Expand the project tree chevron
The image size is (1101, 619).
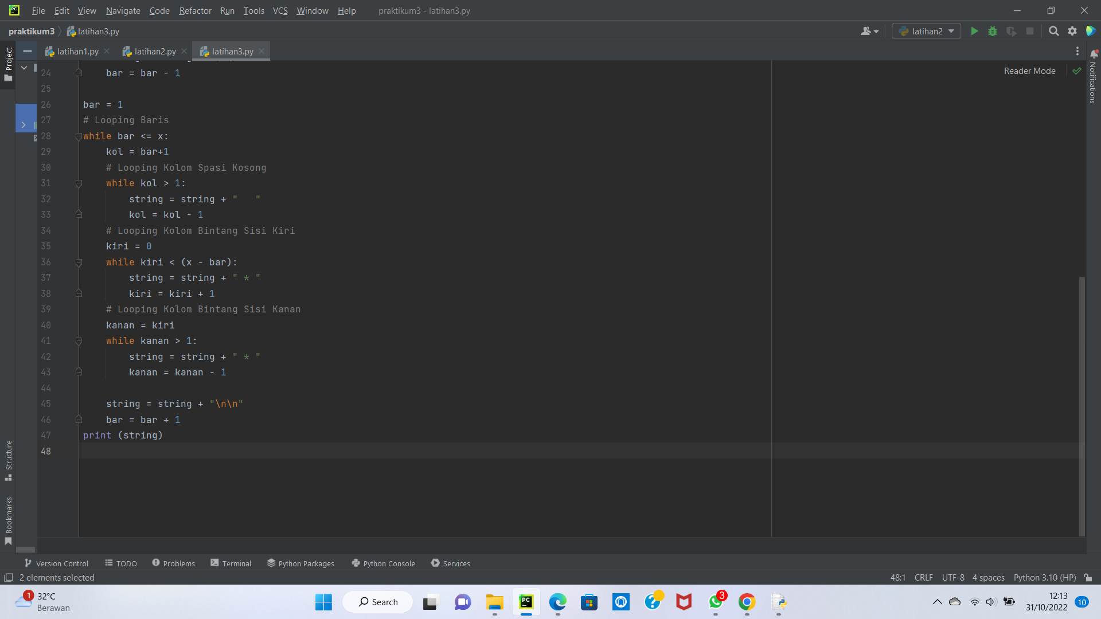coord(24,125)
